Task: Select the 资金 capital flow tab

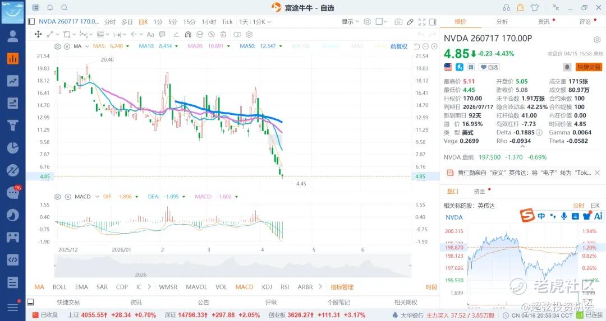Action: tap(479, 192)
